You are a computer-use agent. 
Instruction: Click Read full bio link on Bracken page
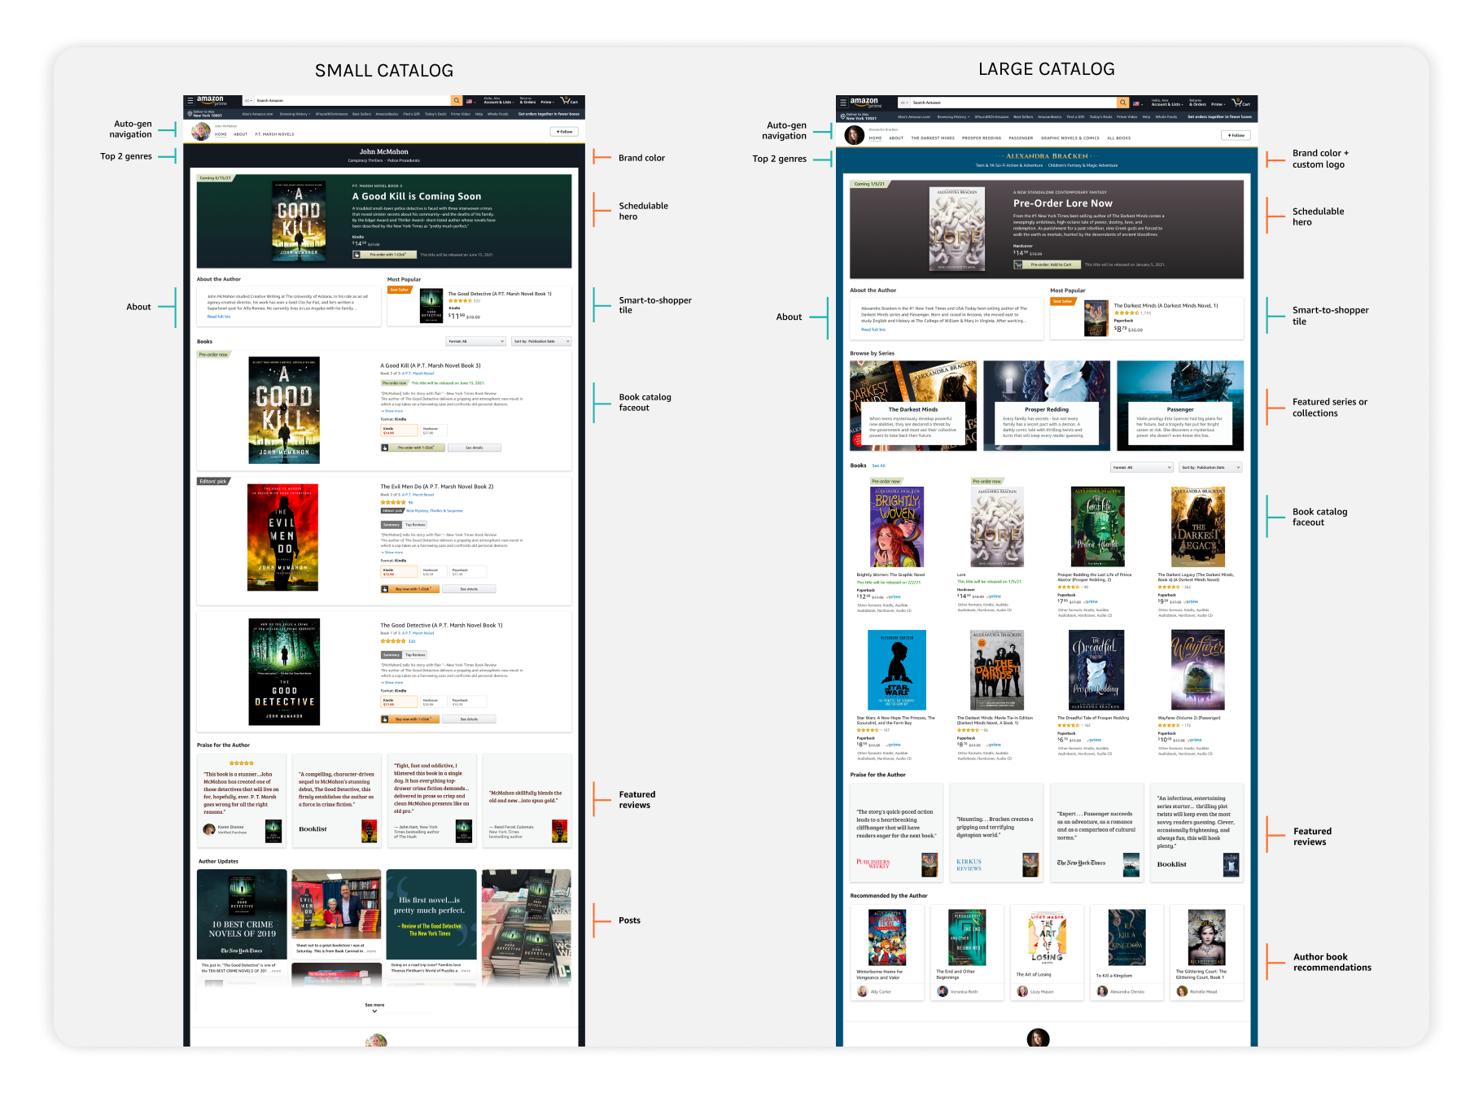coord(873,330)
